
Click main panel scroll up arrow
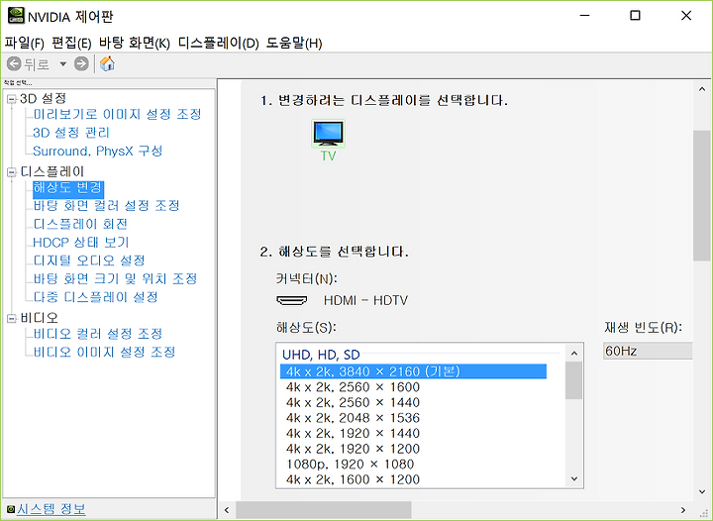702,89
